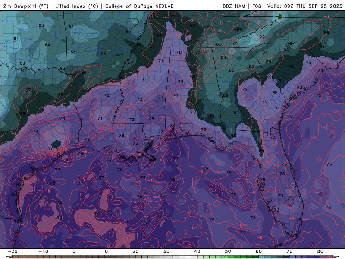The image size is (345, 259).
Task: Click the '2m Dewpoint (°F)' title text
Action: click(25, 6)
